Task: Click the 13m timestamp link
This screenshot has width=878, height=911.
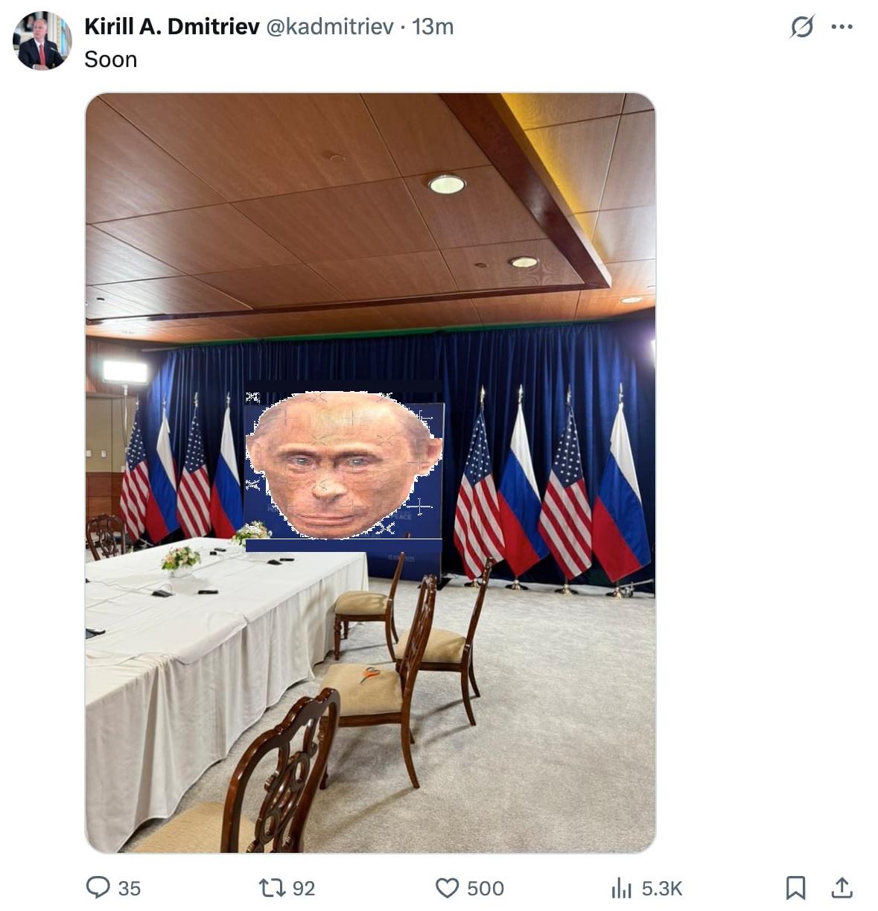Action: pos(433,27)
